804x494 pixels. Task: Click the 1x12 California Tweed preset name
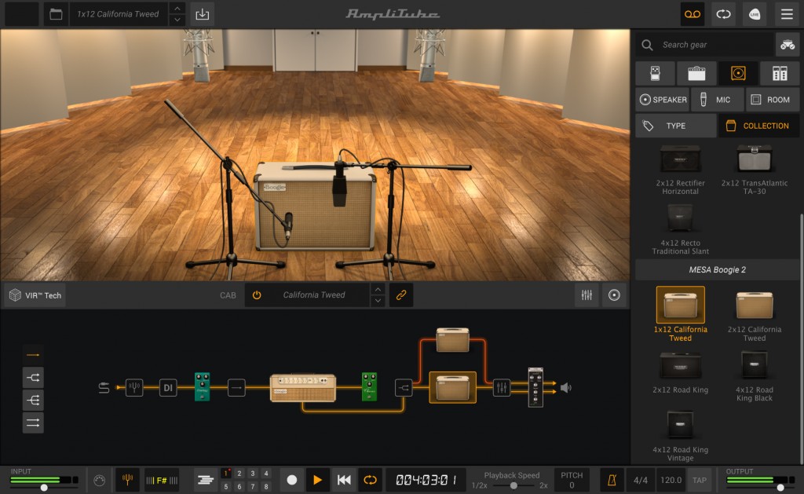pyautogui.click(x=118, y=14)
